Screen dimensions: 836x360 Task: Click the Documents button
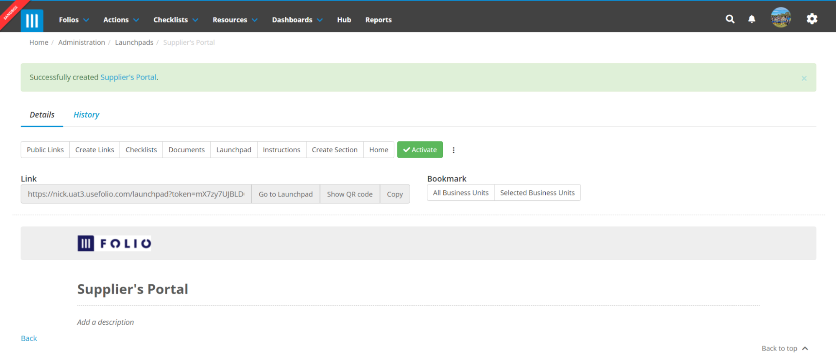pos(187,150)
